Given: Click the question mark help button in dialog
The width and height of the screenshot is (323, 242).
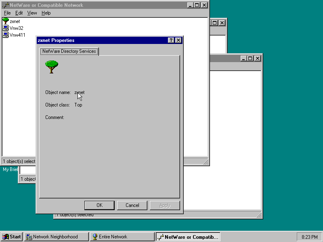Looking at the screenshot, I should (171, 40).
